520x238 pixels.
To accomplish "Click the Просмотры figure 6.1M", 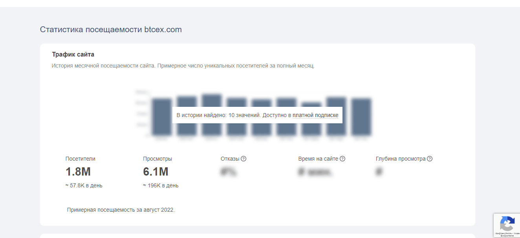I will 156,172.
